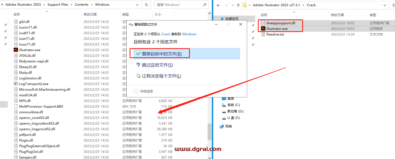Select the MultiProcessor Support.8BX file
This screenshot has width=395, height=159.
pos(41,106)
